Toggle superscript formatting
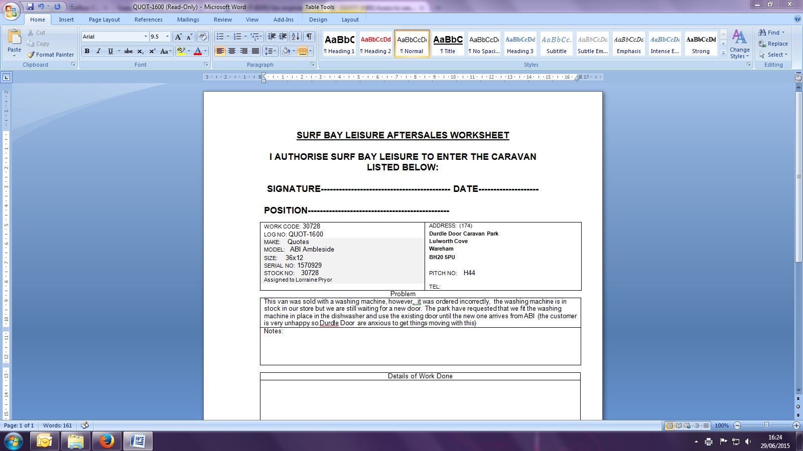The image size is (803, 451). pos(152,51)
